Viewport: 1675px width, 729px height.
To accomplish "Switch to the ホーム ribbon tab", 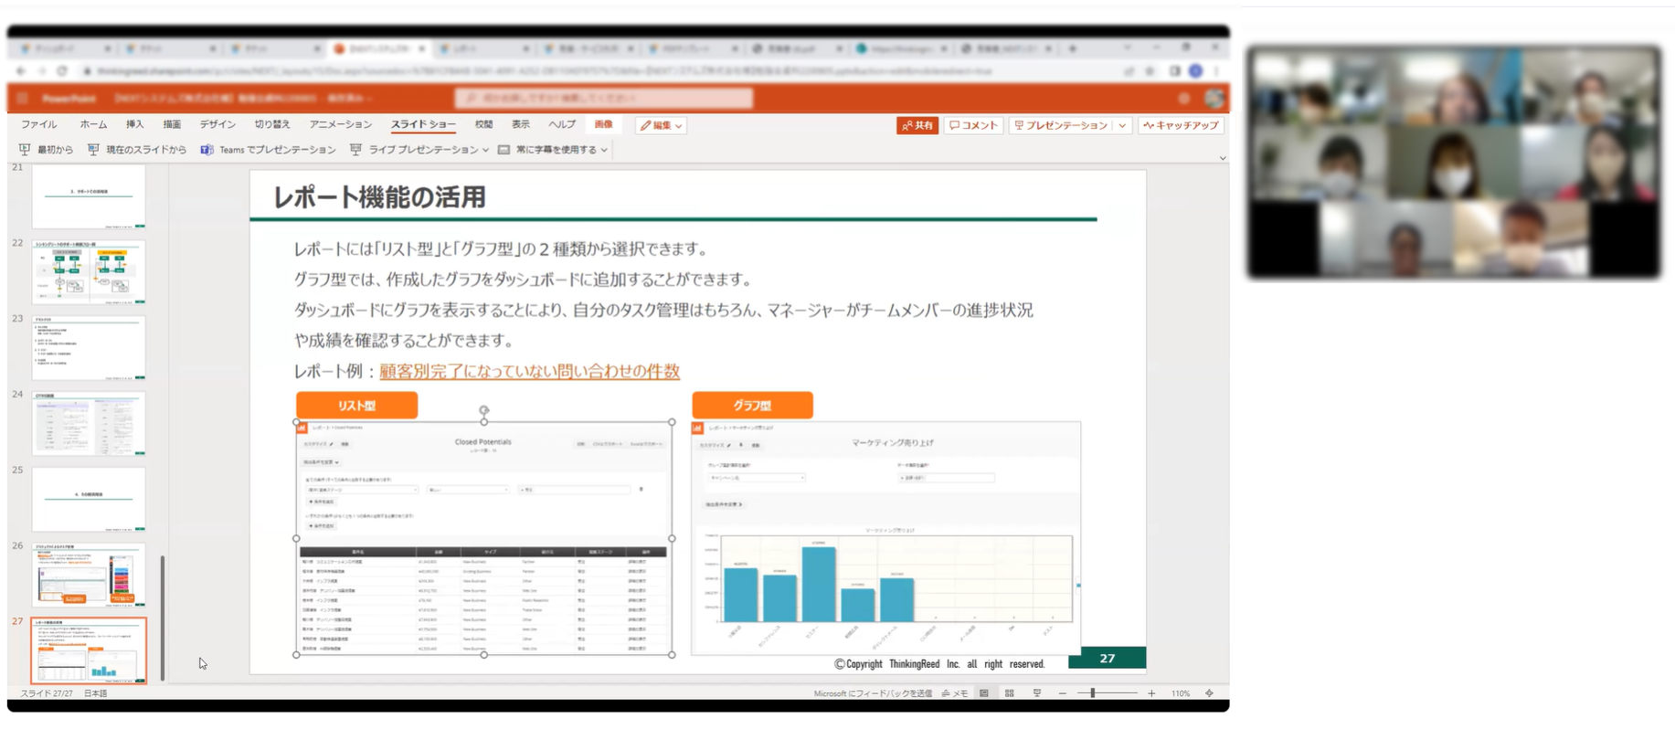I will pyautogui.click(x=93, y=124).
